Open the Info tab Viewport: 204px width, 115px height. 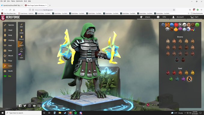point(161,17)
